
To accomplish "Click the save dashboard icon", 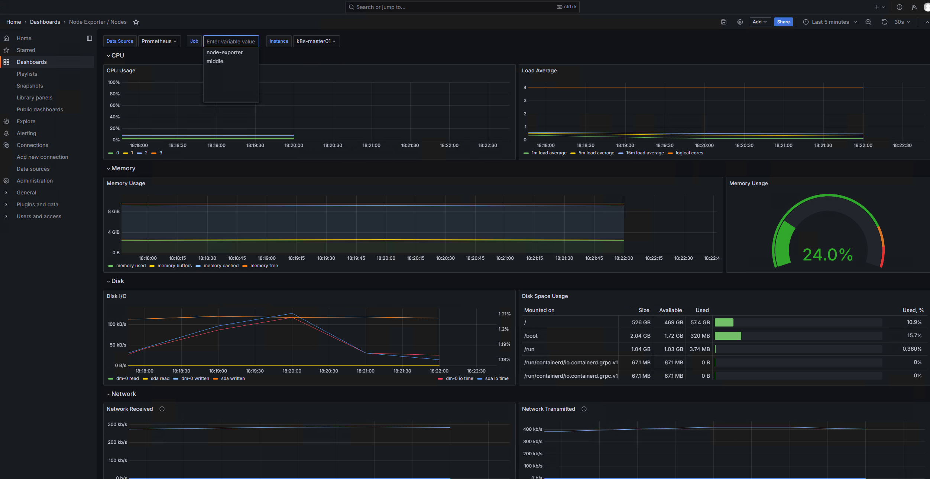I will click(723, 22).
